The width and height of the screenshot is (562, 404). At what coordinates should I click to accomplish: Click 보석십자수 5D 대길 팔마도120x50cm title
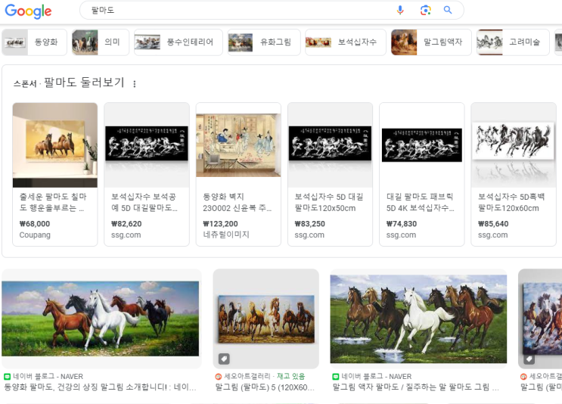329,202
